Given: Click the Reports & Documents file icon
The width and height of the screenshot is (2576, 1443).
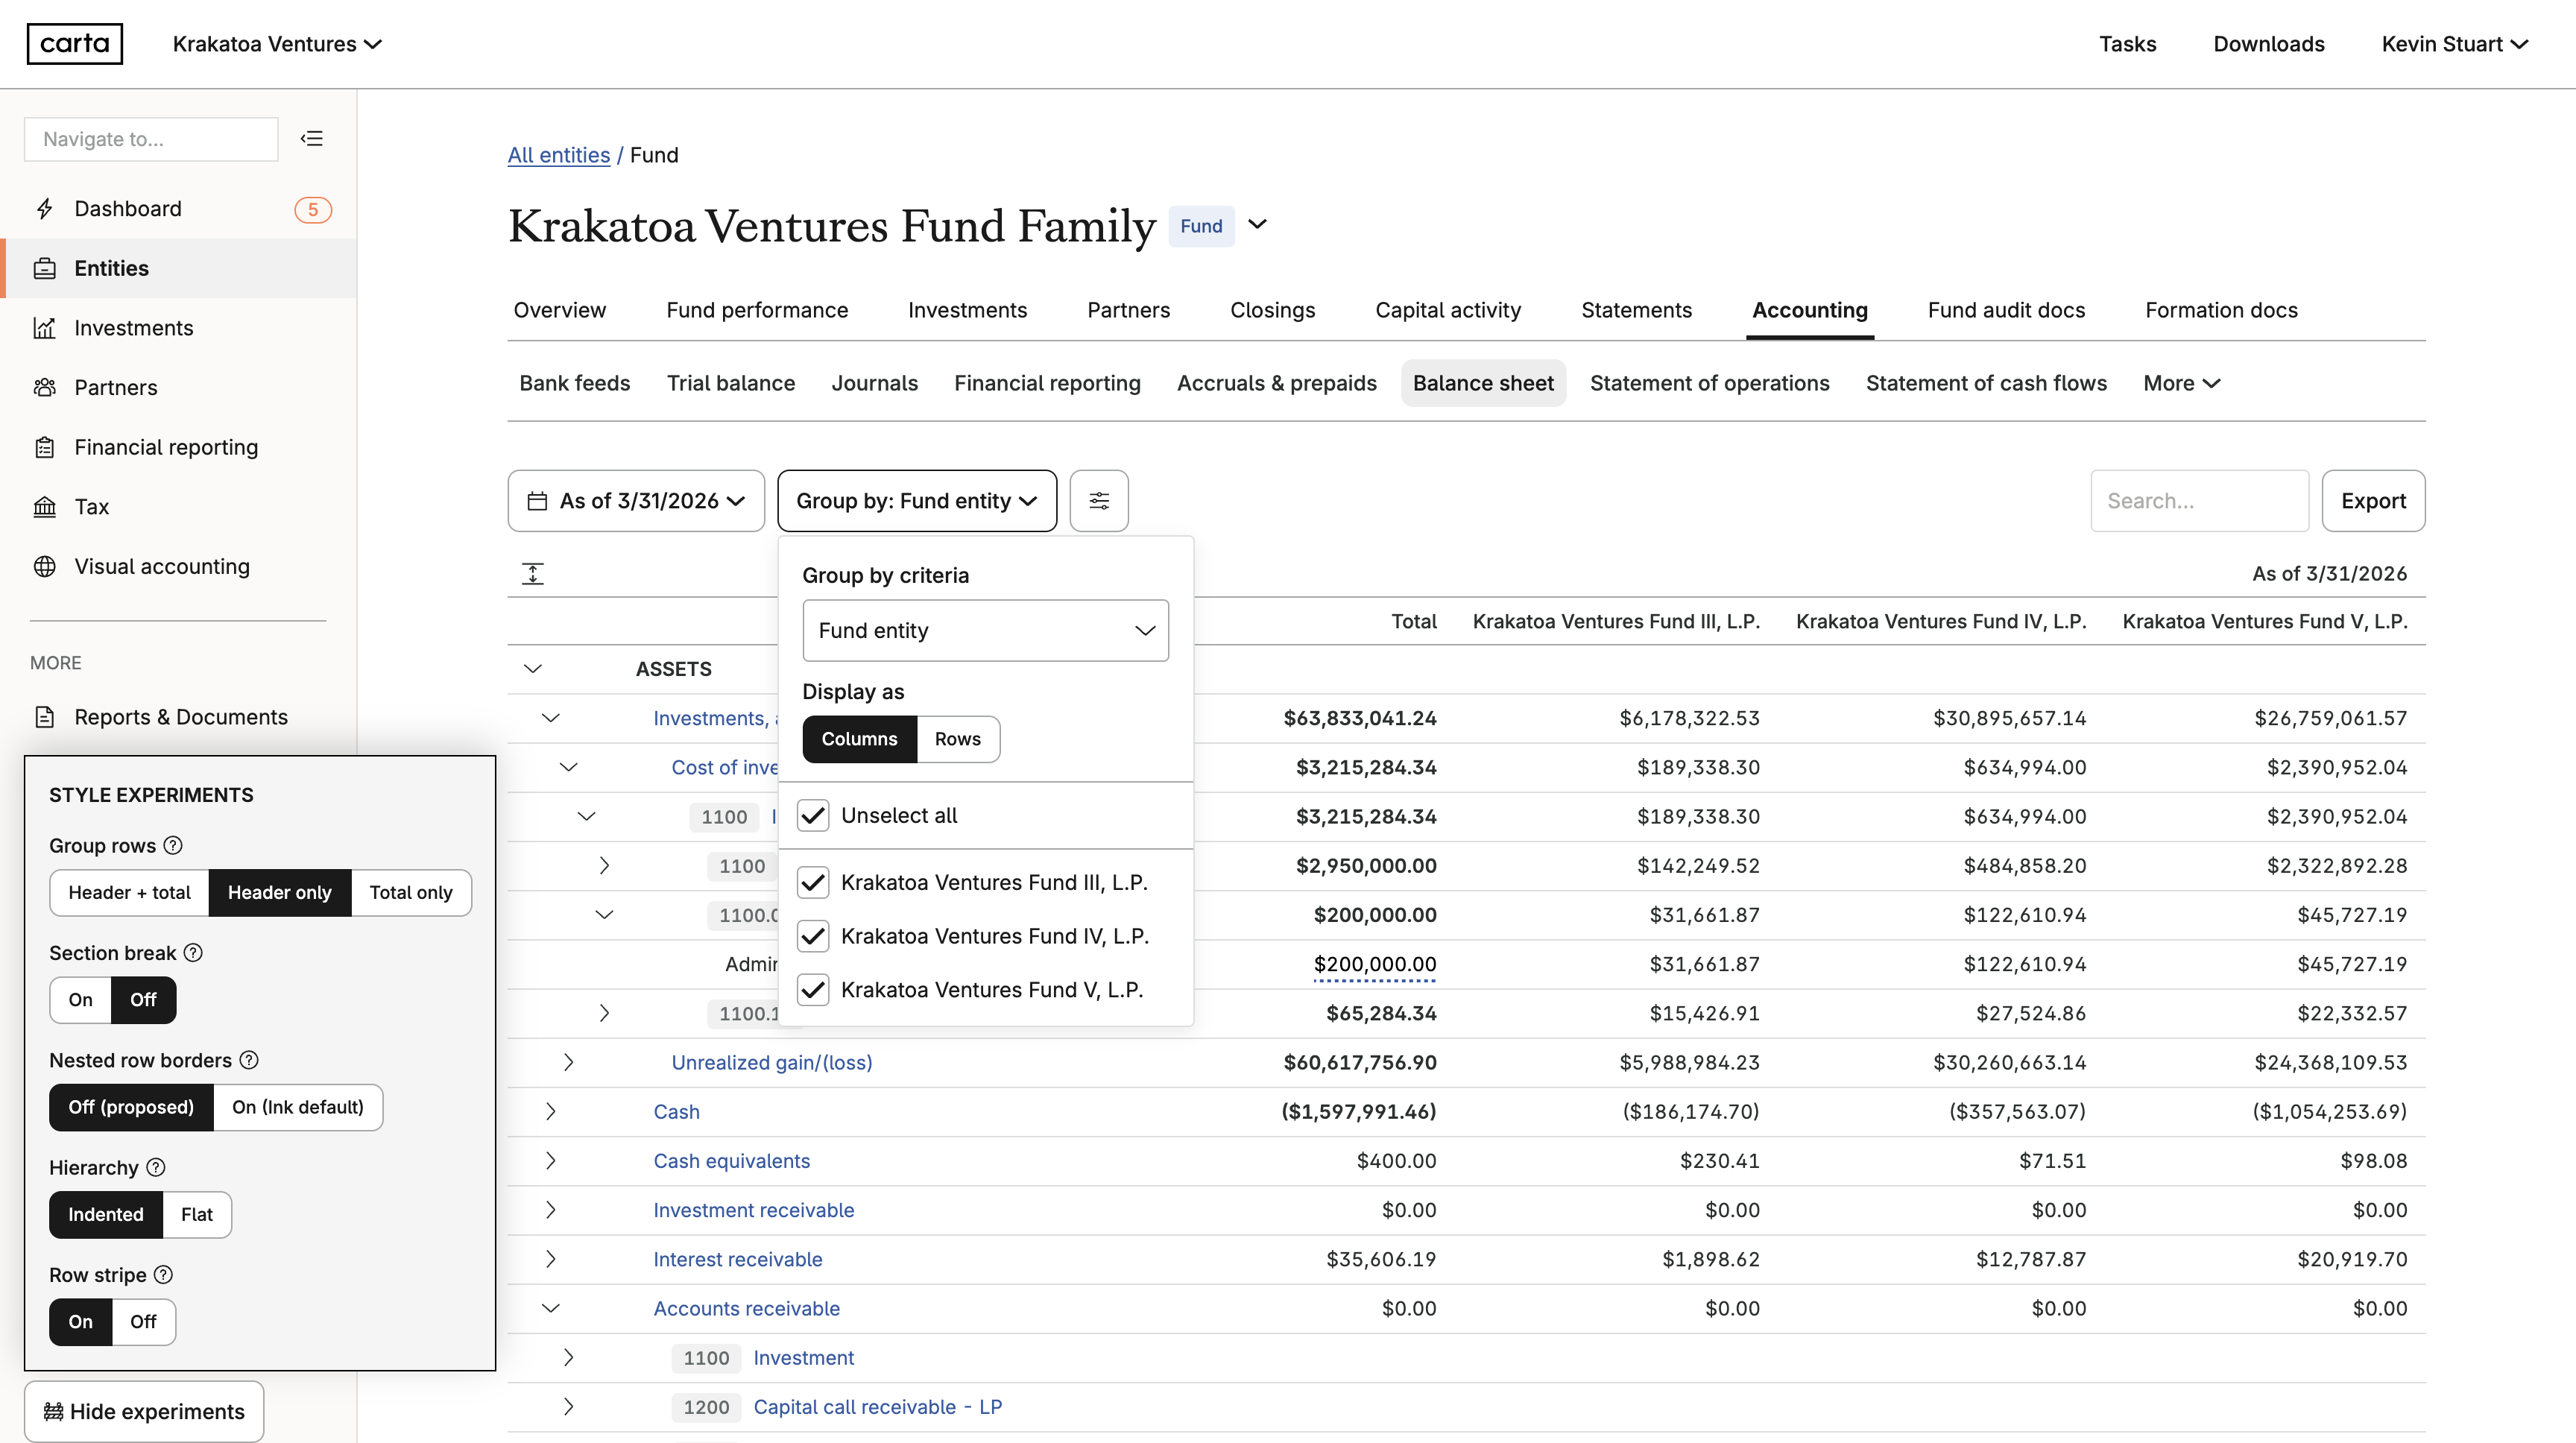Looking at the screenshot, I should [x=45, y=717].
